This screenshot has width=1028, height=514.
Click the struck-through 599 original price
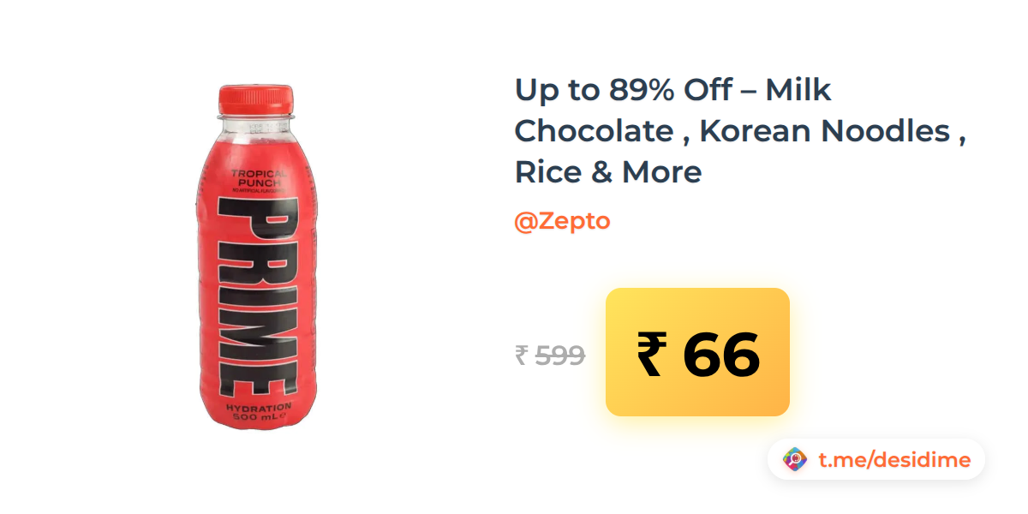[x=560, y=355]
